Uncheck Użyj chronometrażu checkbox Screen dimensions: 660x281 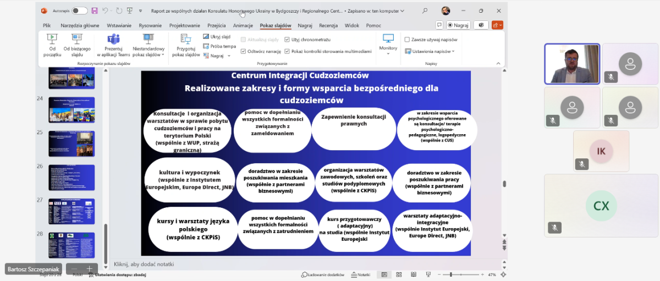pyautogui.click(x=287, y=40)
